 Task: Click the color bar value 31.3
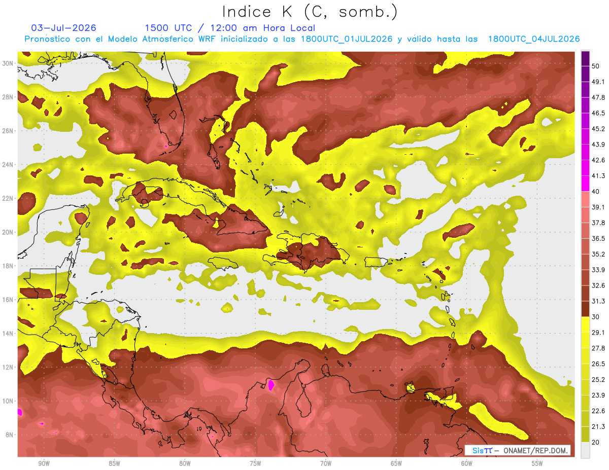tap(598, 301)
